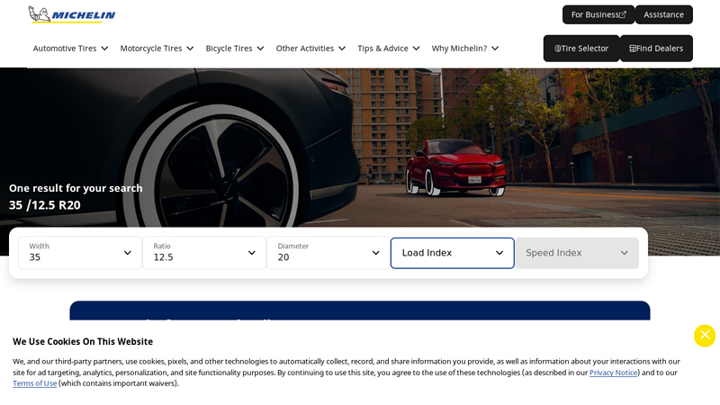This screenshot has height=405, width=720.
Task: Open the Ratio dropdown showing 12.5
Action: [x=204, y=253]
